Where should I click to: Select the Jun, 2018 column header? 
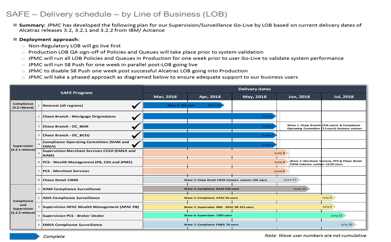299,97
